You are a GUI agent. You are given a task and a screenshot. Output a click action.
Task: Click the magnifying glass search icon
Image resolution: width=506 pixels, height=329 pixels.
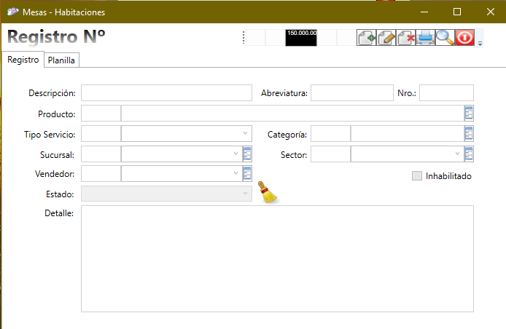coord(445,38)
